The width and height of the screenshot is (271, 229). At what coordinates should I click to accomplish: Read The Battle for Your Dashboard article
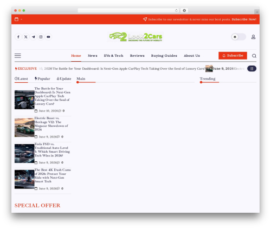(x=53, y=96)
